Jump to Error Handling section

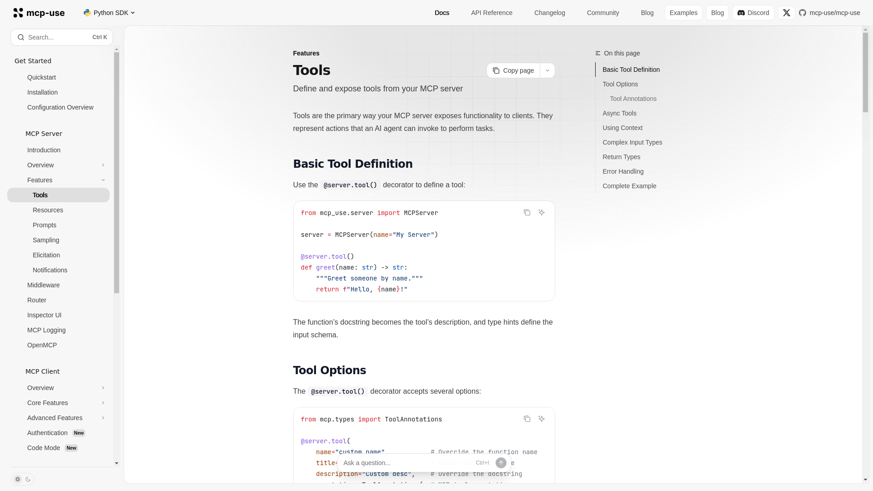623,171
